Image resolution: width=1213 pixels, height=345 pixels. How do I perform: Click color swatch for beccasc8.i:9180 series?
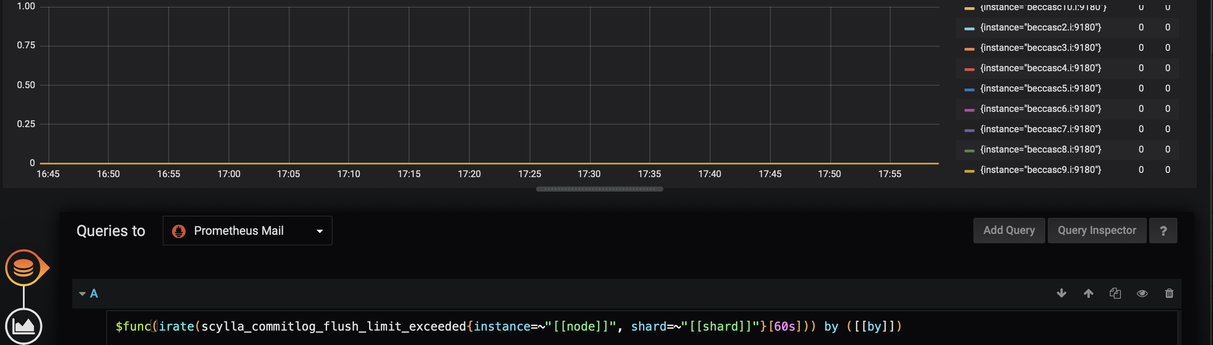[969, 150]
